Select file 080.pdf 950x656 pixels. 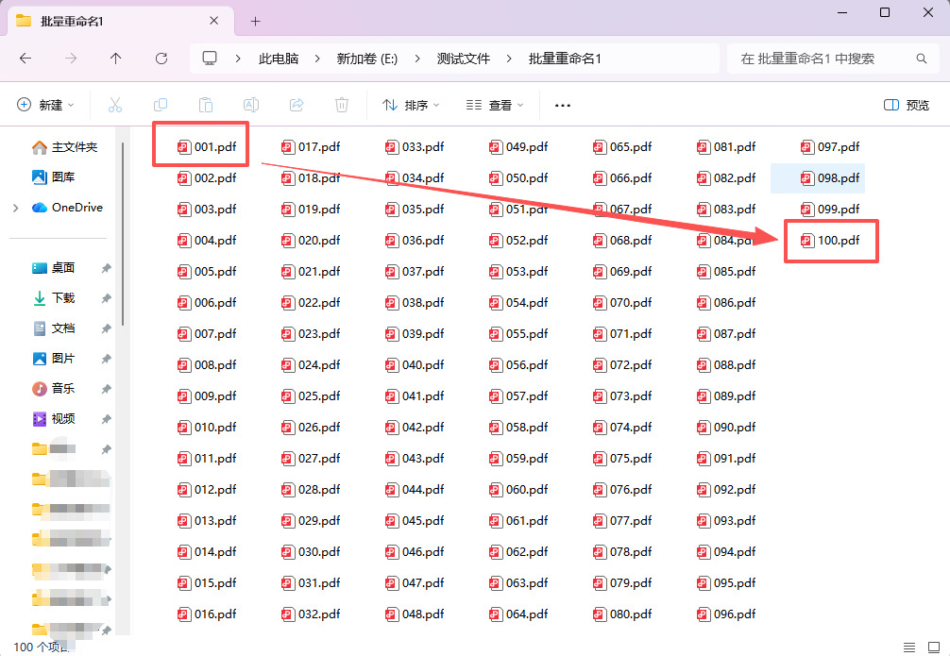[622, 614]
